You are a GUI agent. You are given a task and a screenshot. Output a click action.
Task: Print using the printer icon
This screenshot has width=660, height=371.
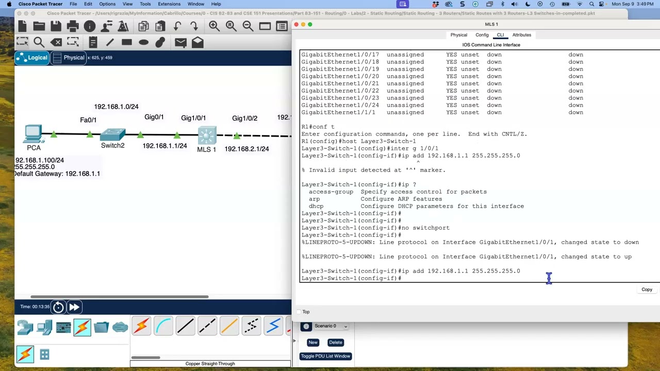coord(73,26)
